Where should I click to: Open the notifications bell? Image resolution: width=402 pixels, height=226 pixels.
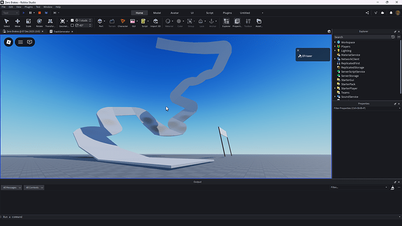pos(391,13)
